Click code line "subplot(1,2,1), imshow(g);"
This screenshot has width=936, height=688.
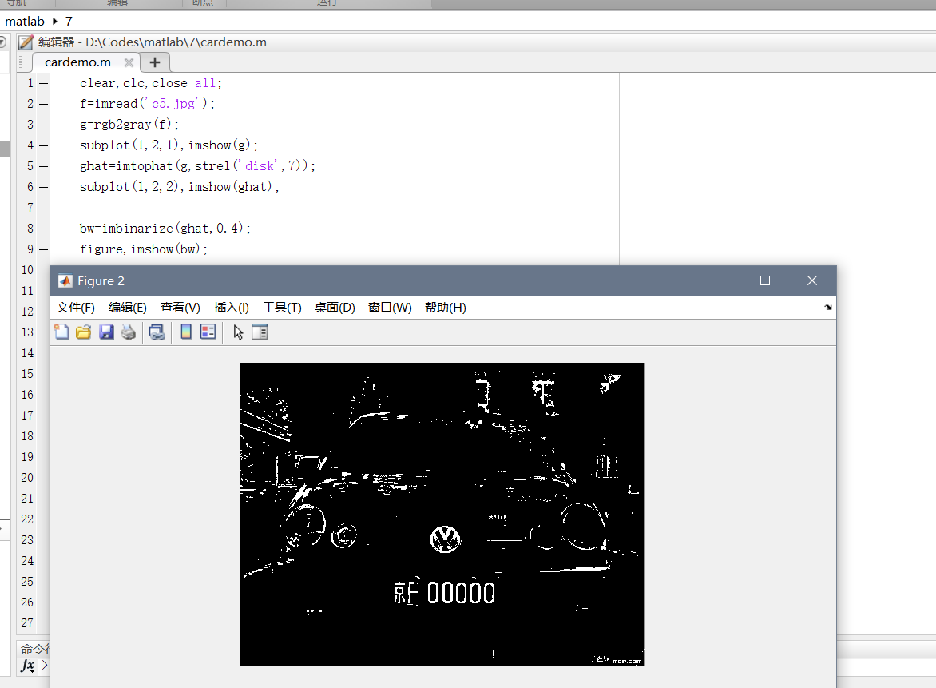169,145
